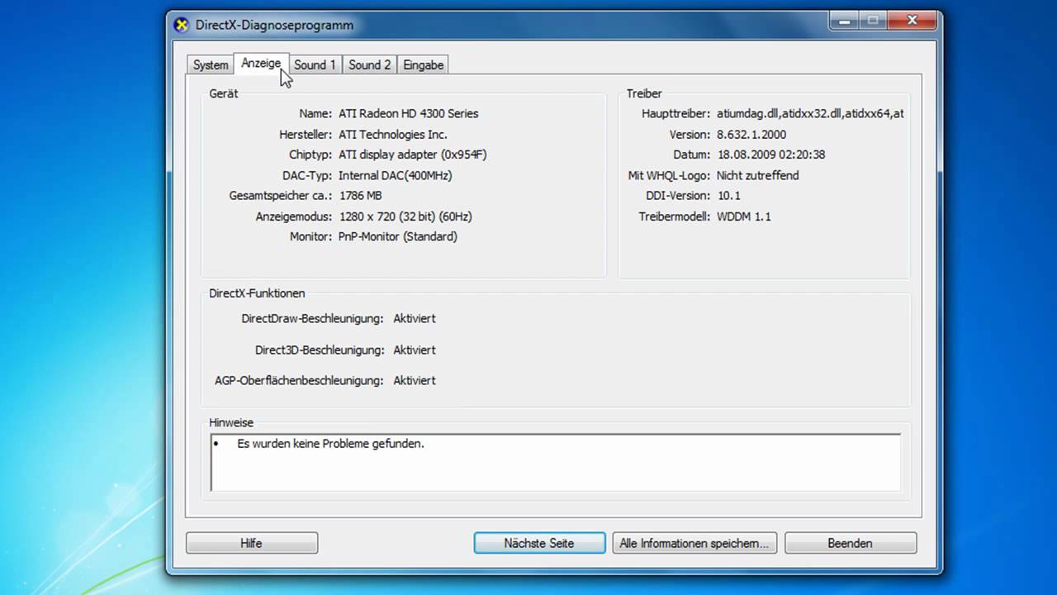Select the text ATI Radeon HD 4300 Series
Viewport: 1057px width, 595px height.
coord(408,113)
